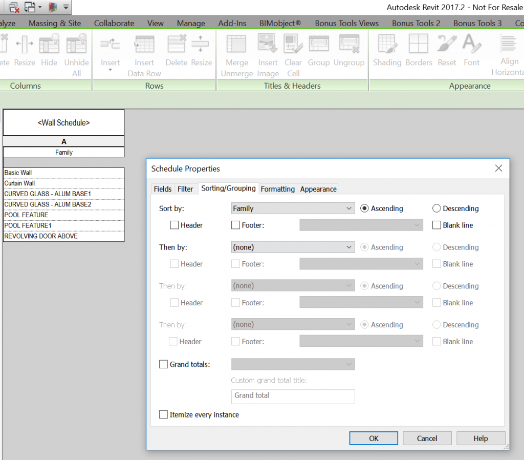Click the Custom grand total title field

(x=292, y=396)
